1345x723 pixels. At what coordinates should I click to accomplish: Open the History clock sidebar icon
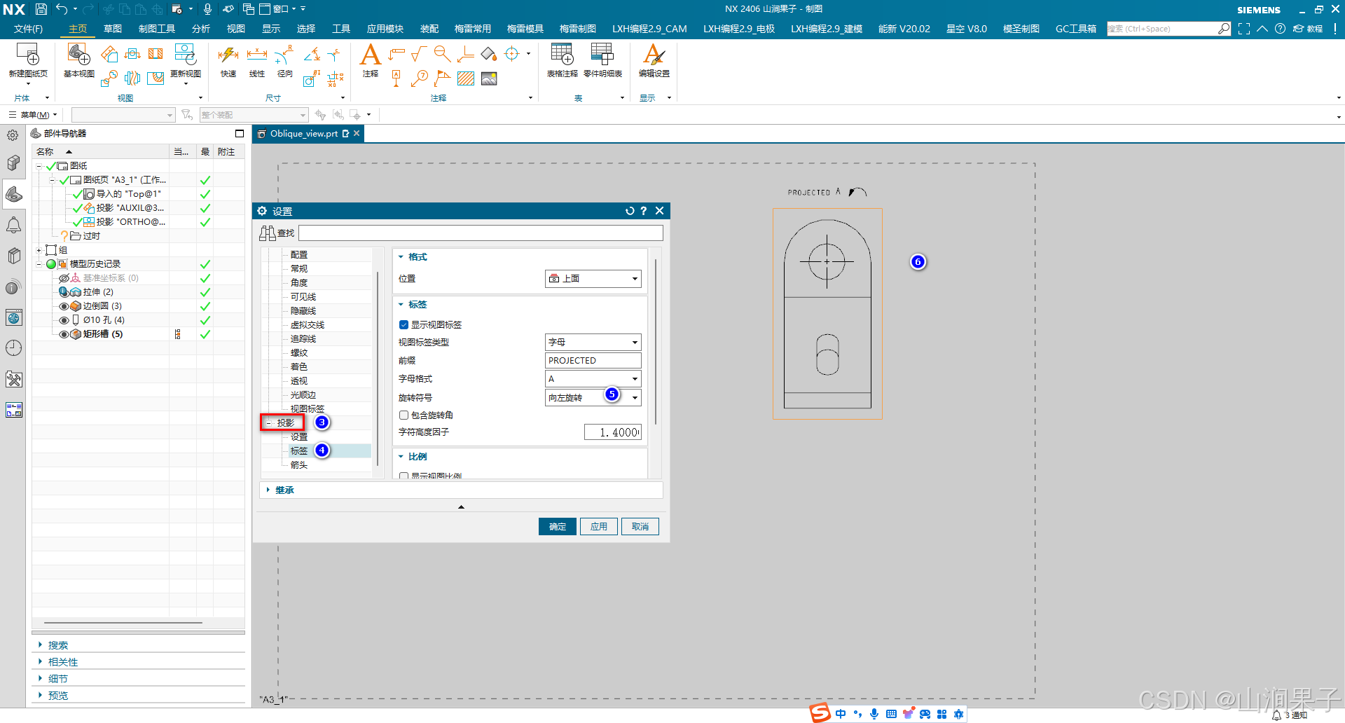coord(13,348)
